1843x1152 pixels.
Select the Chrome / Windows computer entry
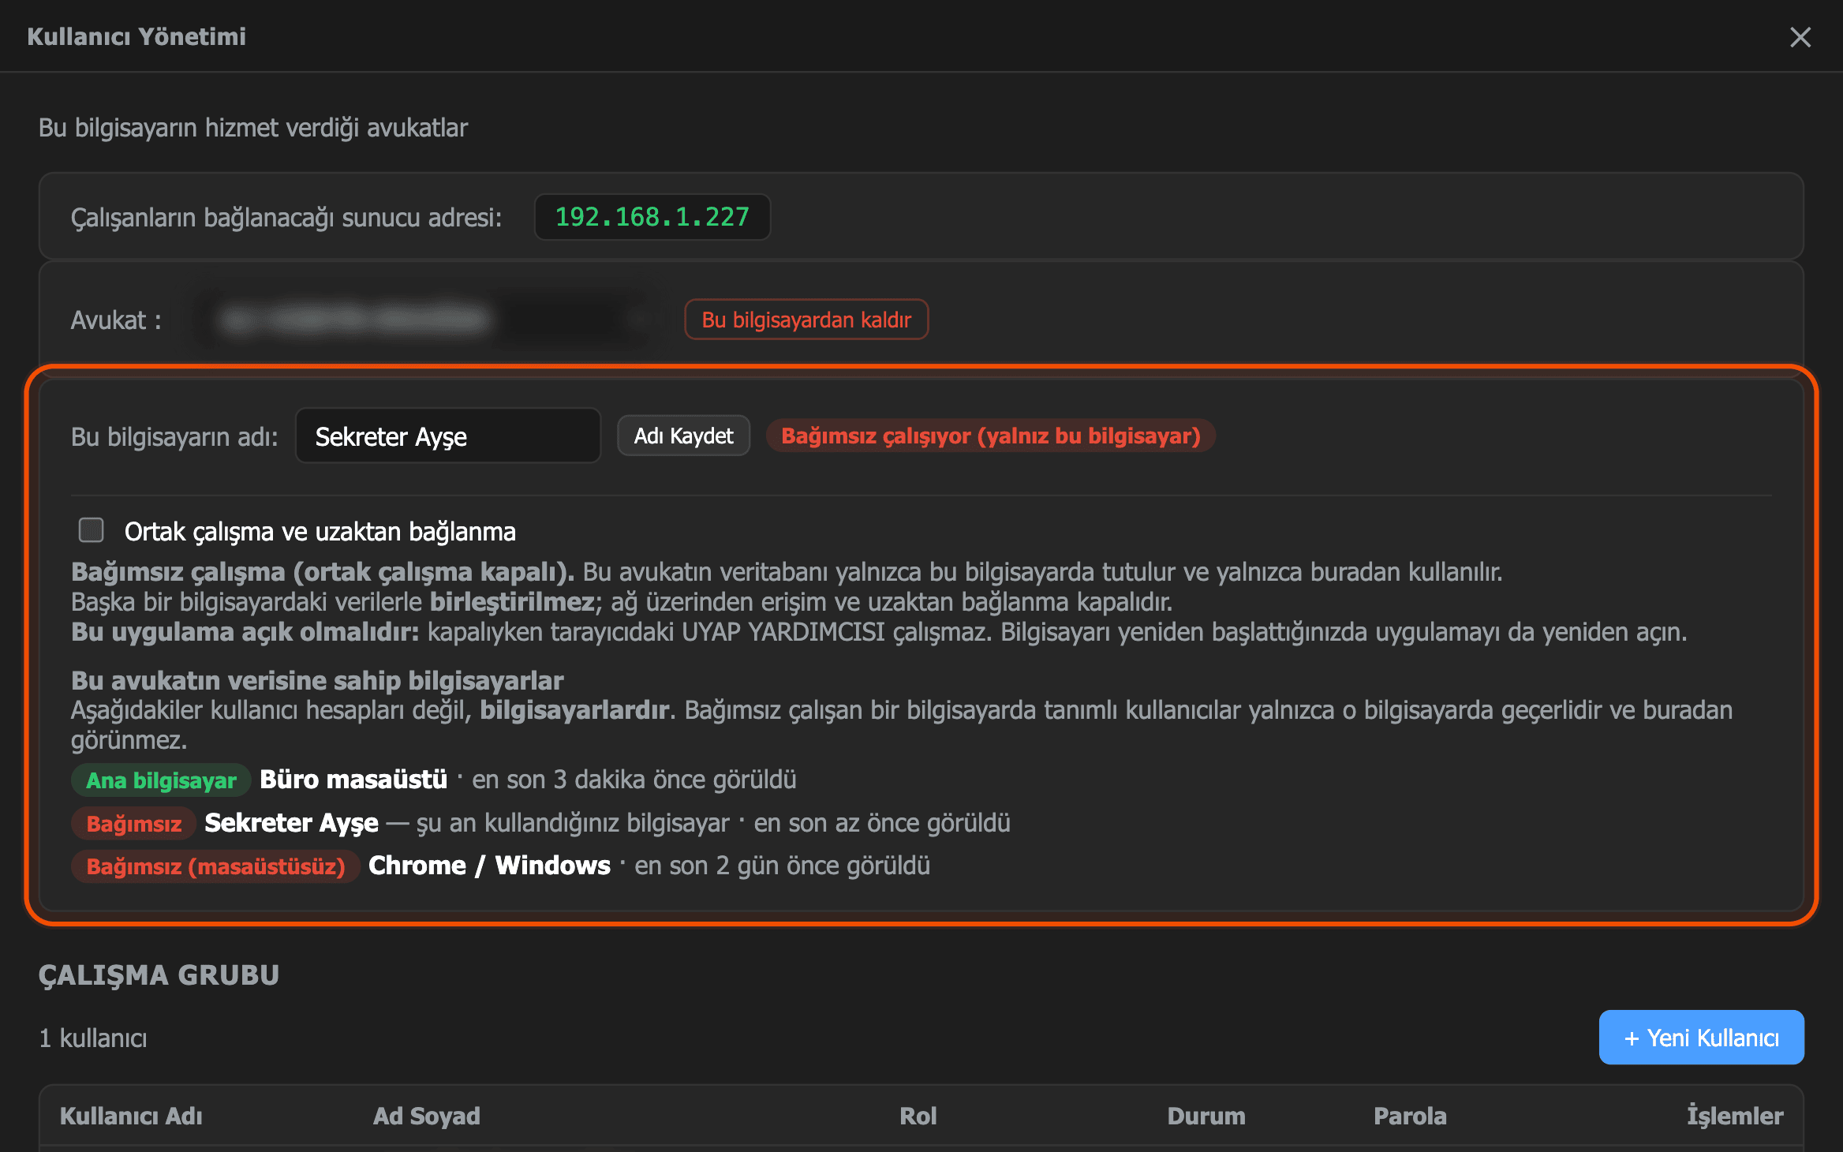[489, 866]
